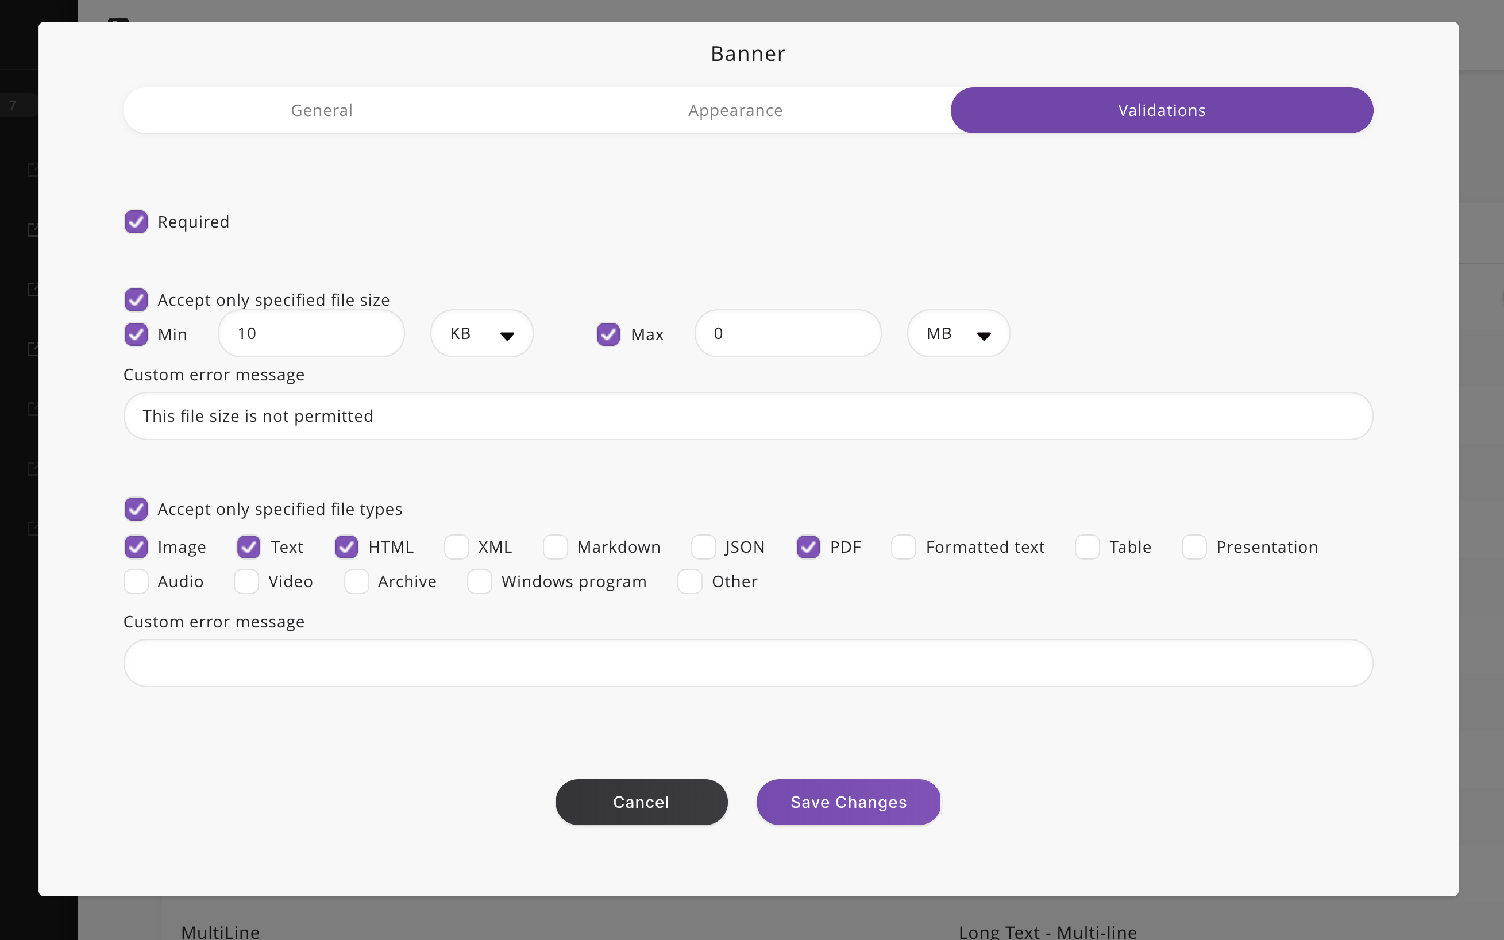Enable the Max file size checkbox

(x=608, y=334)
